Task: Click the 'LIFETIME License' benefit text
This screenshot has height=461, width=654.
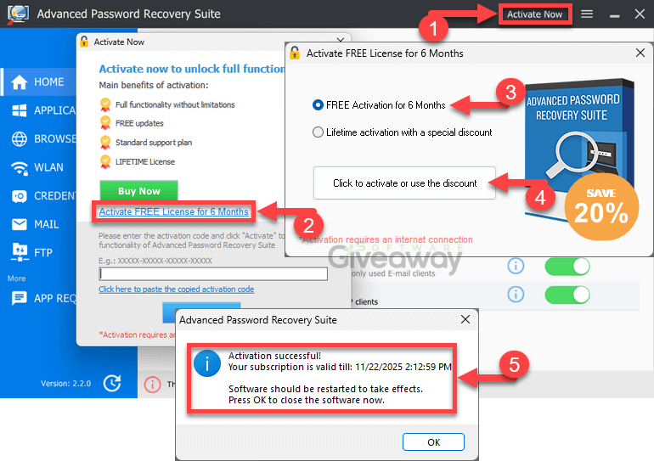Action: pos(145,161)
